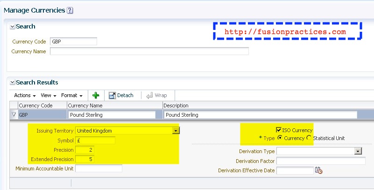Click the Symbol input field
Image resolution: width=374 pixels, height=190 pixels.
tap(95, 141)
